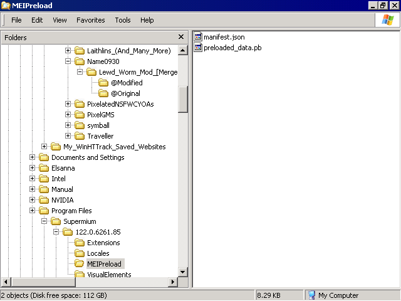Click the My_WinHTTrack_Saved_Websites folder icon

tap(56, 147)
